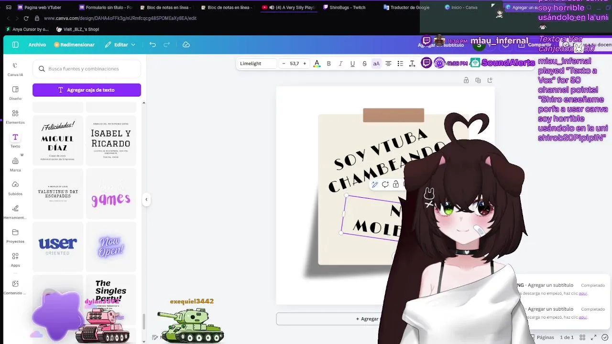612x344 pixels.
Task: Open the Marca sidebar panel
Action: coord(15,165)
